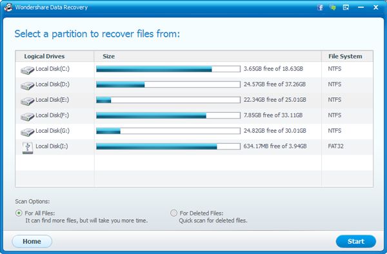Click the Wondershare app logo icon
387x254 pixels.
8,7
